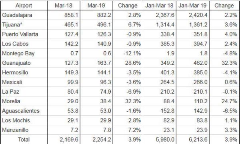Click the Guadalajara row label
The height and width of the screenshot is (144, 240).
(17, 15)
